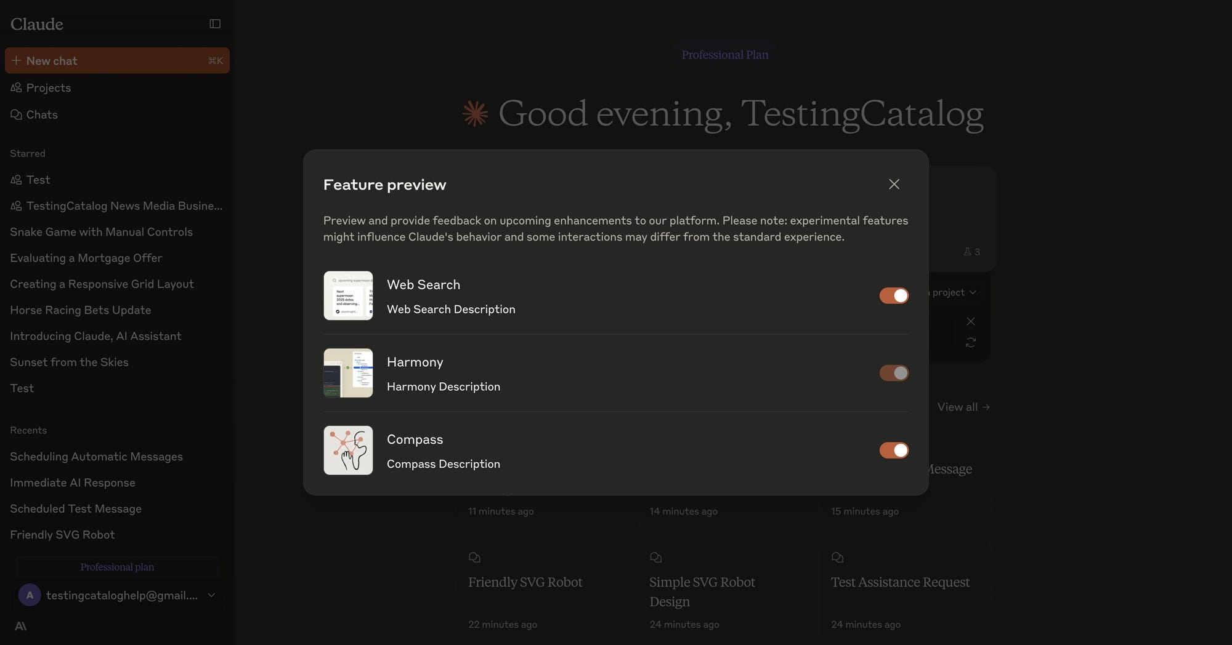The image size is (1232, 645).
Task: Open Immediate AI Response recent chat
Action: [x=117, y=483]
